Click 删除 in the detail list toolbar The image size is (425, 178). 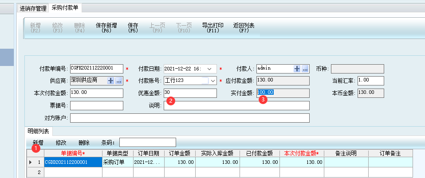coord(84,143)
